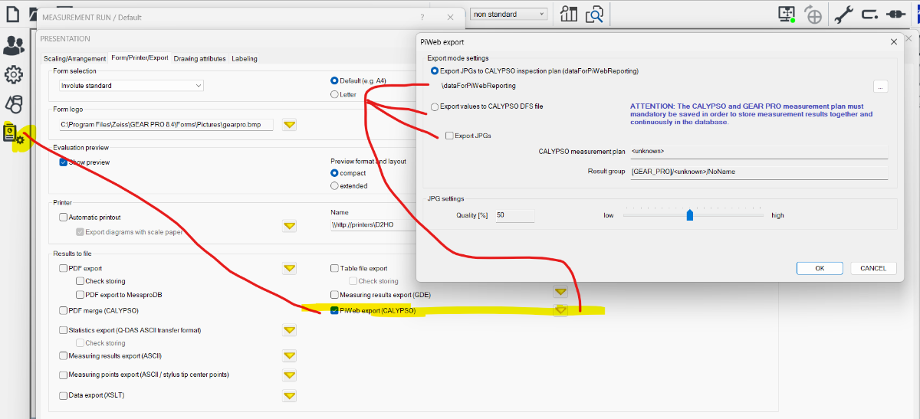Open PDF export yellow arrow settings

(x=290, y=268)
